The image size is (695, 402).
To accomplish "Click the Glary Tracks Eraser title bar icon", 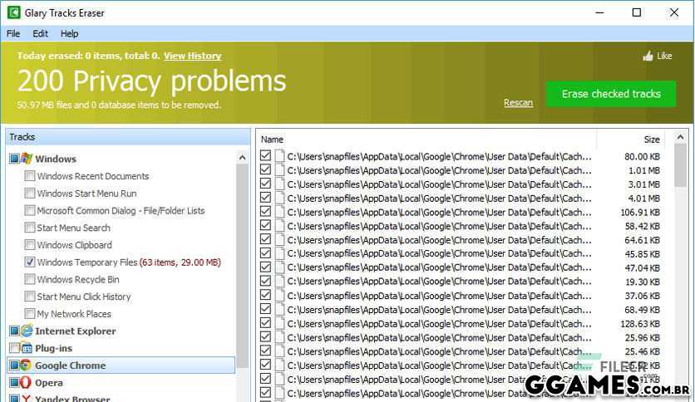I will pos(12,12).
